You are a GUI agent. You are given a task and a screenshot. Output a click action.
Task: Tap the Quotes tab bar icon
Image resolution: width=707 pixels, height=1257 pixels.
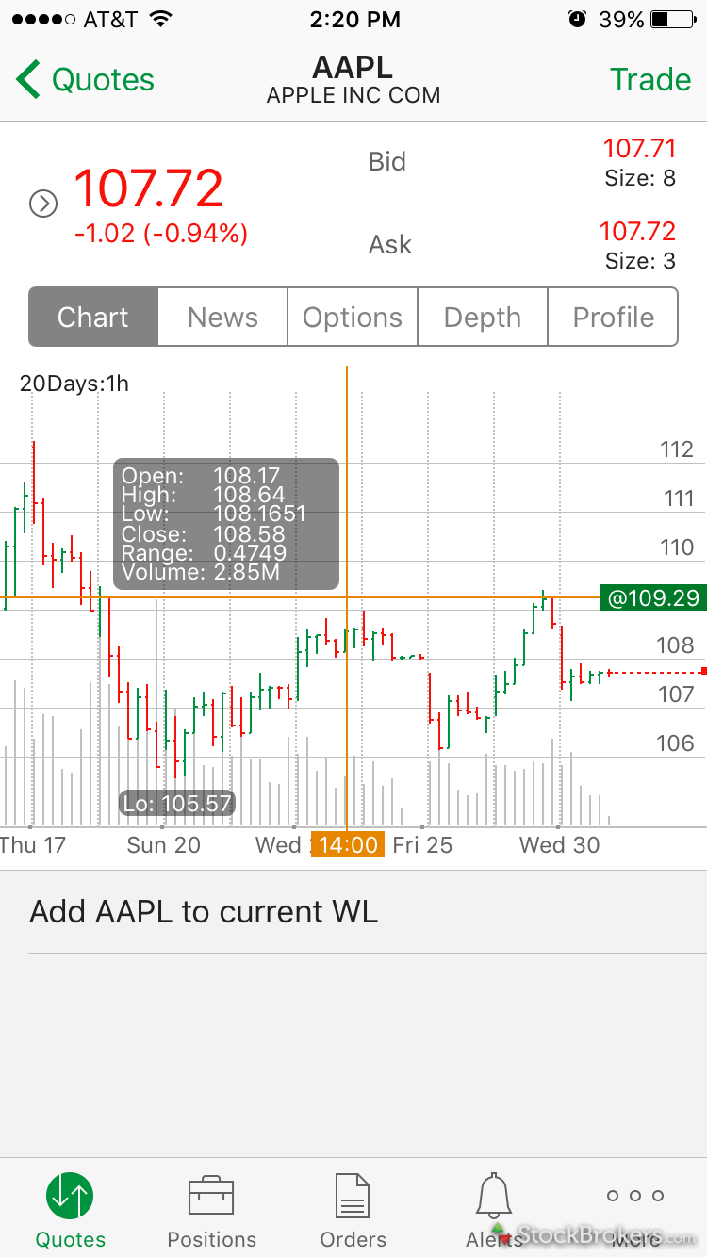pyautogui.click(x=71, y=1196)
